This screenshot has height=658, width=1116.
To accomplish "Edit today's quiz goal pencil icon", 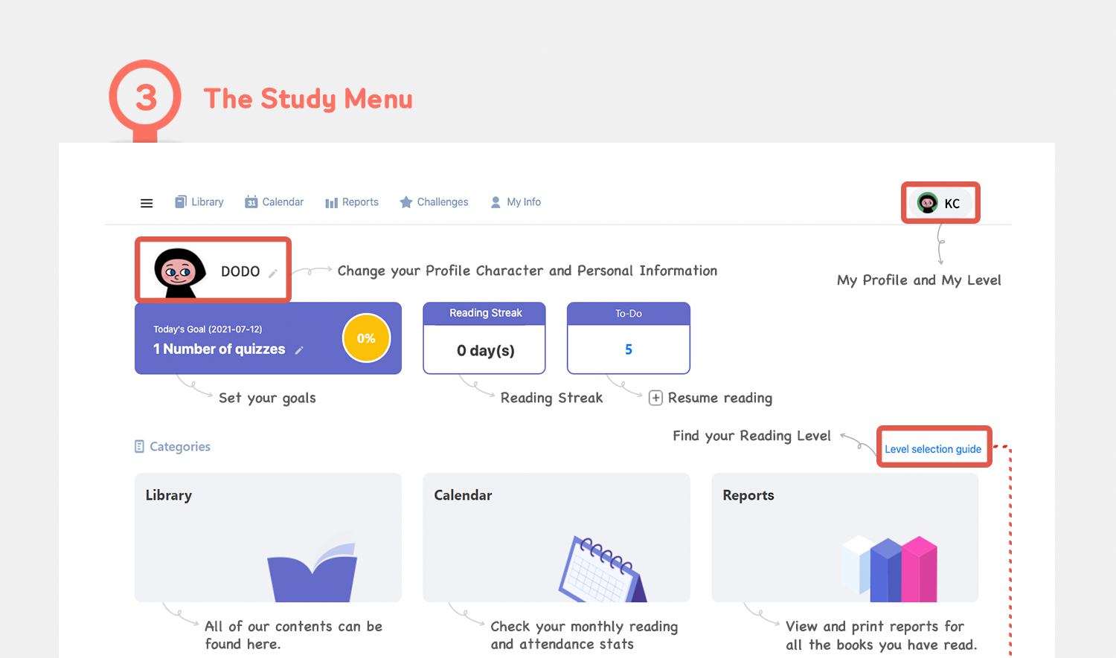I will (299, 350).
